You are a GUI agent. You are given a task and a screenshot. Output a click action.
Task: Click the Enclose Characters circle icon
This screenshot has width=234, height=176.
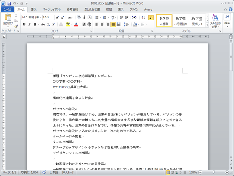[90, 24]
